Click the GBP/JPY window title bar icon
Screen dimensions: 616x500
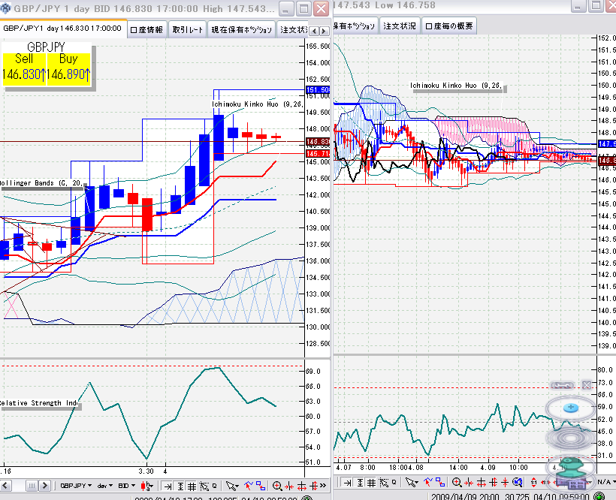tap(5, 8)
